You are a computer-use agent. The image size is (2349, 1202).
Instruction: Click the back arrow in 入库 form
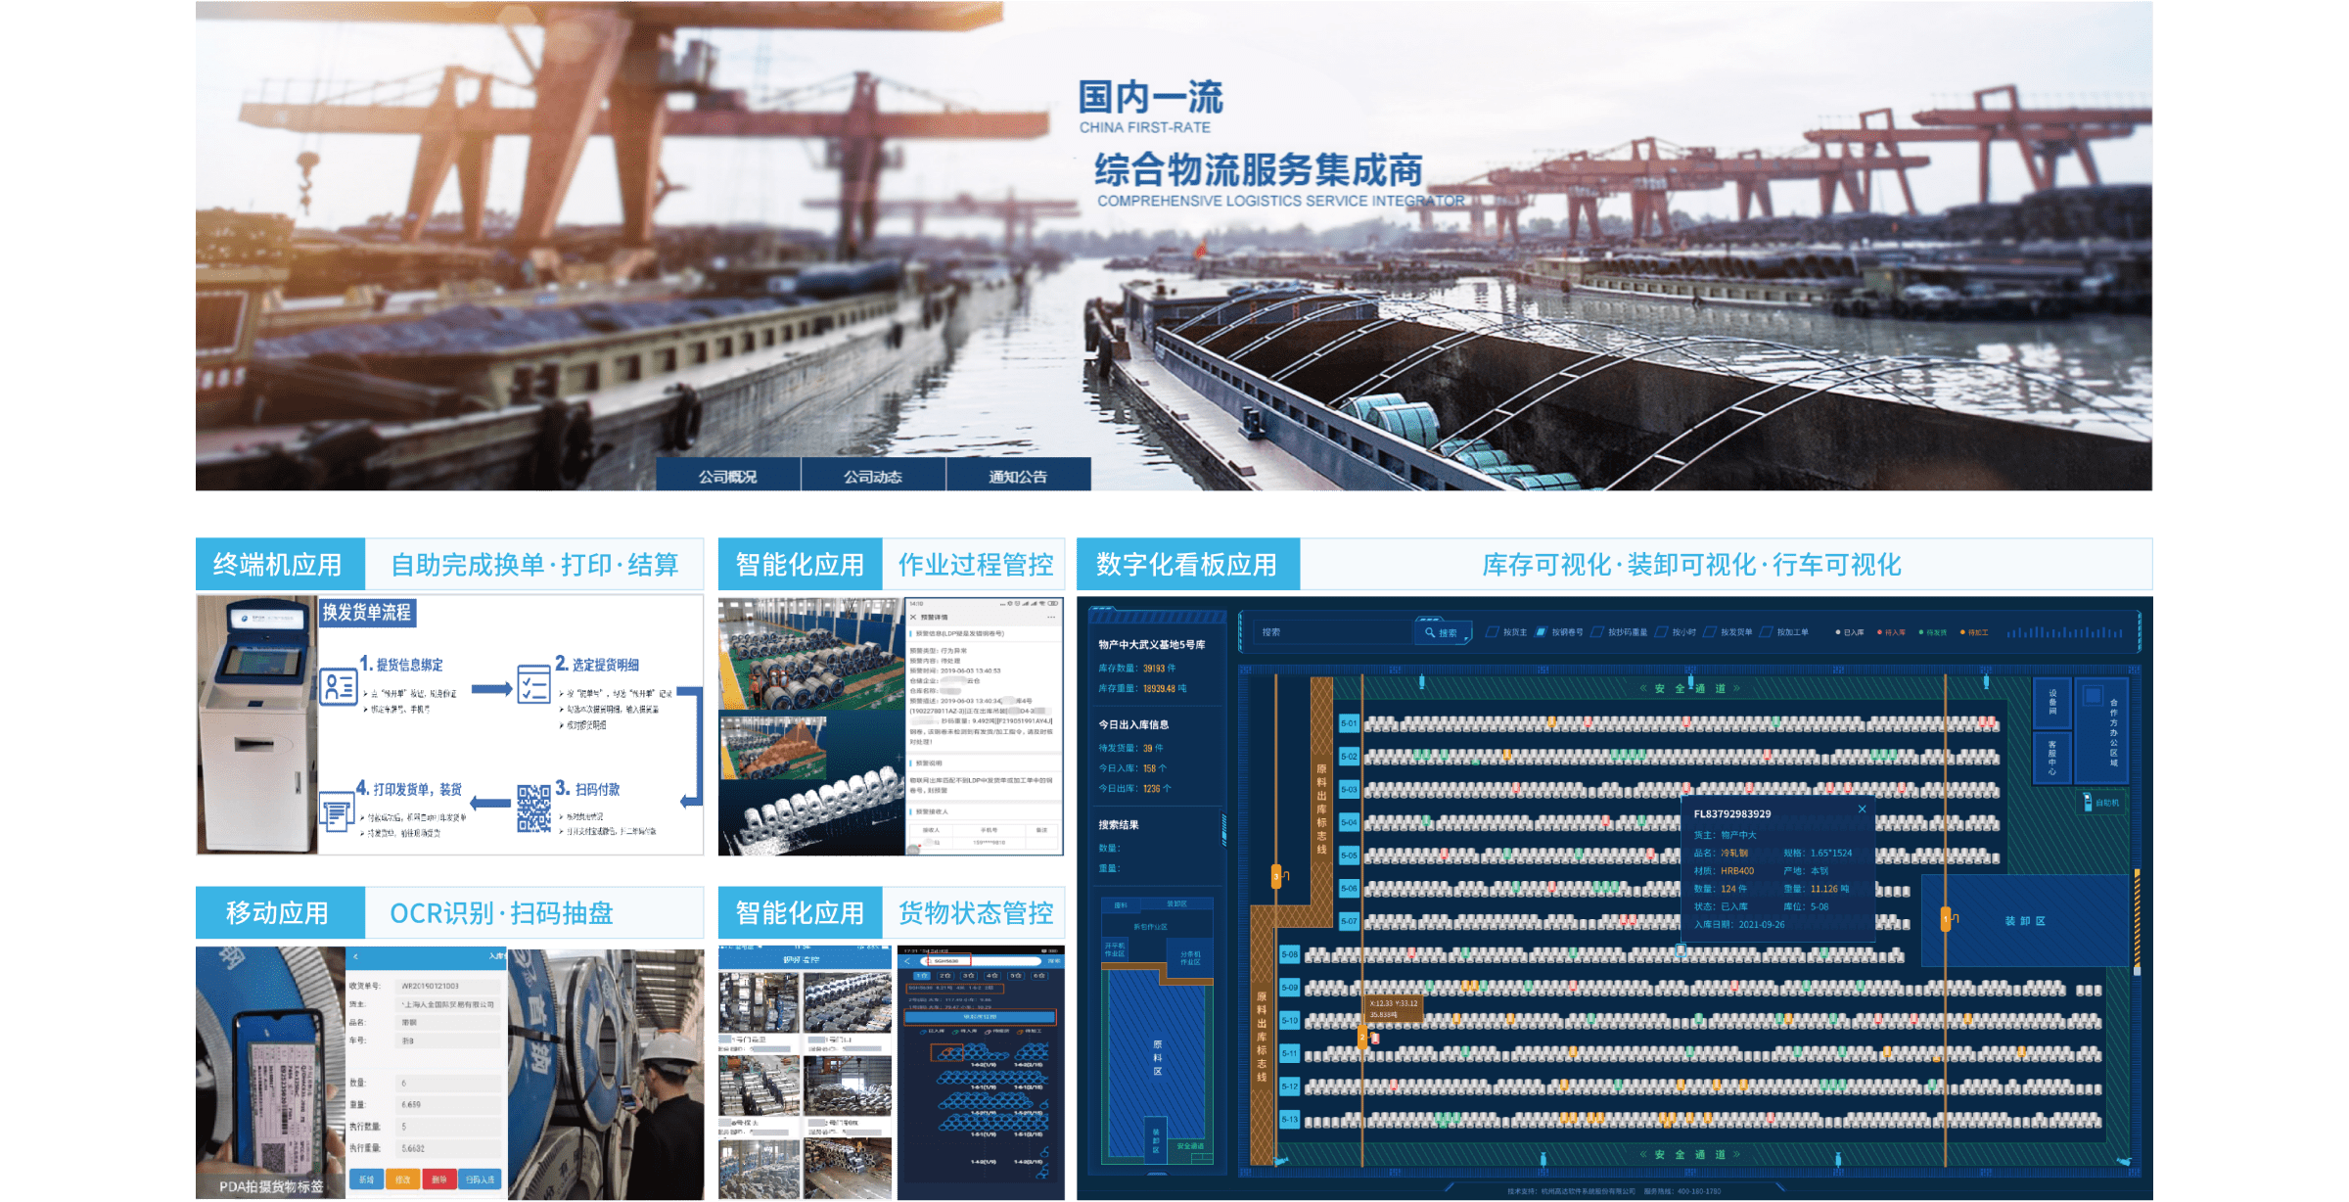click(355, 956)
